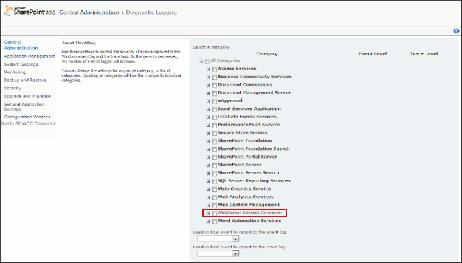Open Oracle SP WCC Connector link
Image resolution: width=462 pixels, height=263 pixels.
click(x=29, y=123)
